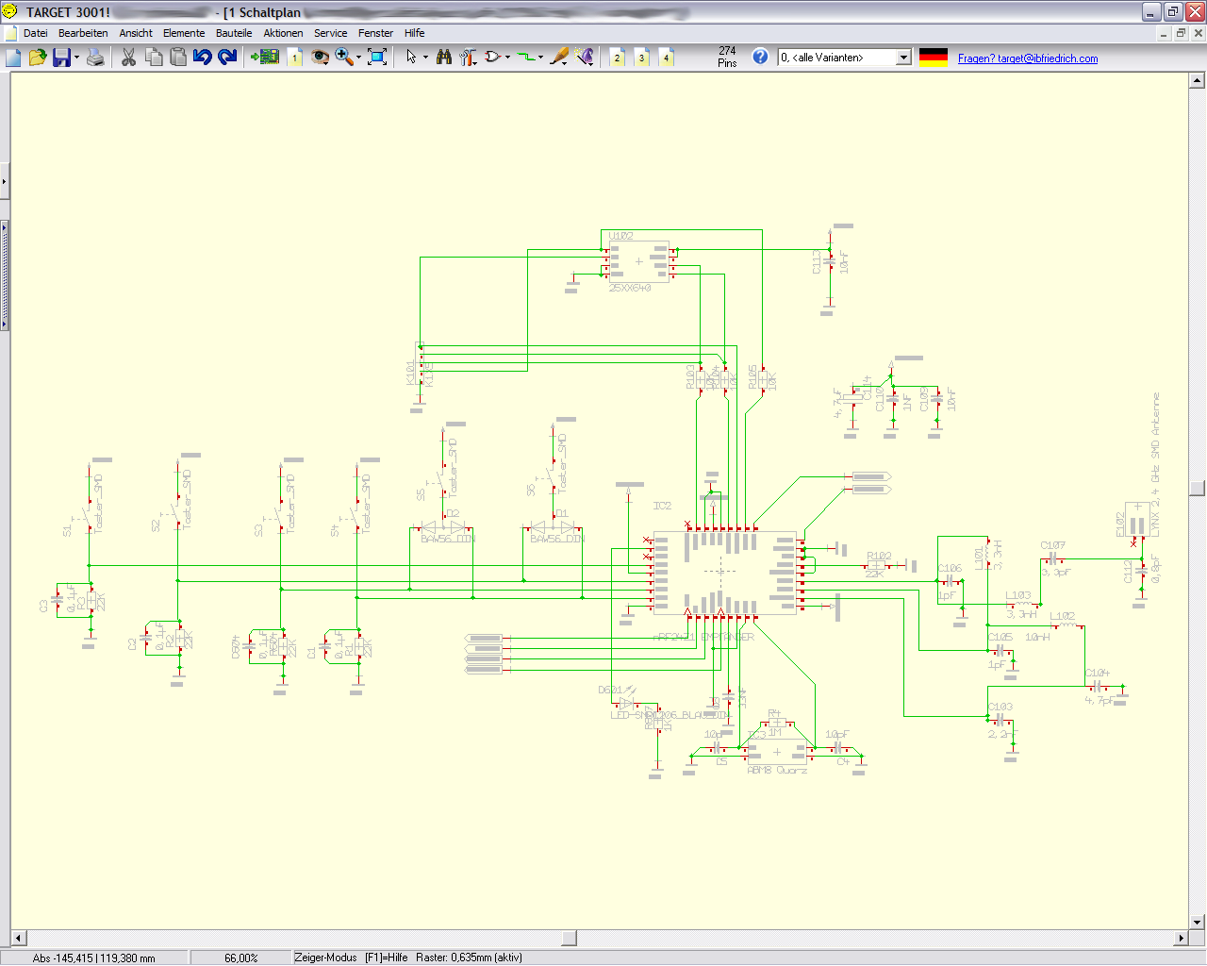The height and width of the screenshot is (966, 1207).
Task: Click the new document icon
Action: 13,58
